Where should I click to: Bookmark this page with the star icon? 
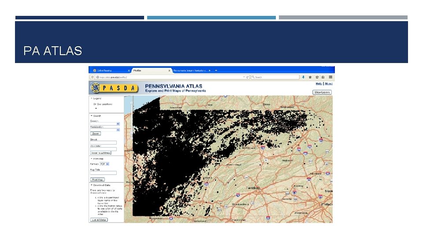317,77
